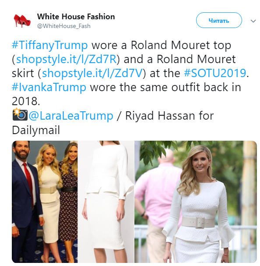Open the #IvankaTrump hashtag
The width and height of the screenshot is (260, 266).
[x=49, y=87]
